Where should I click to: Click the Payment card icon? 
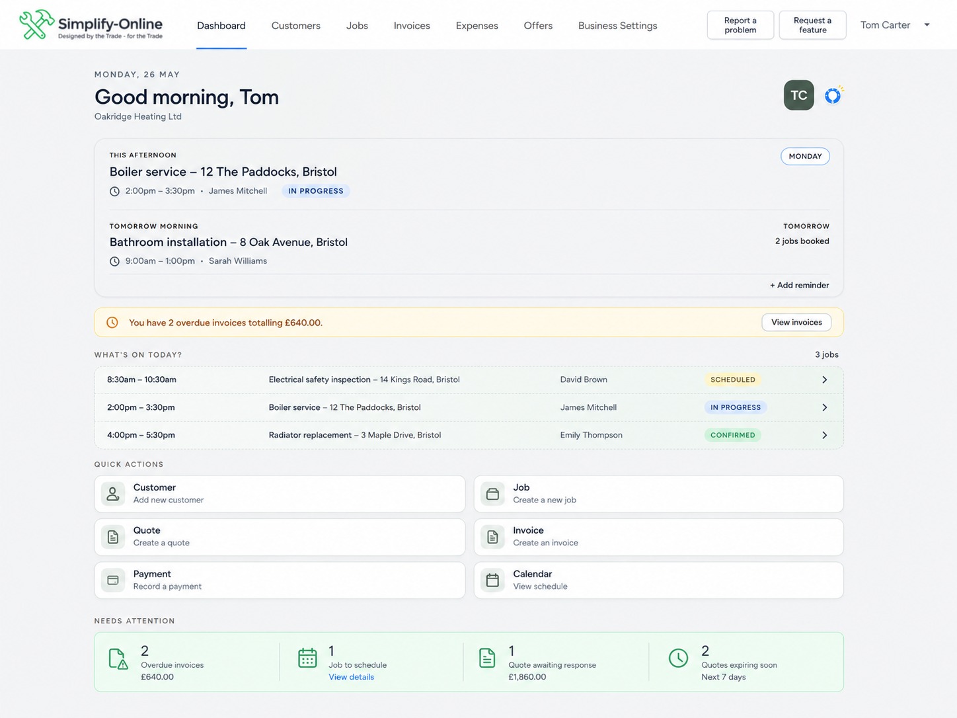tap(113, 580)
